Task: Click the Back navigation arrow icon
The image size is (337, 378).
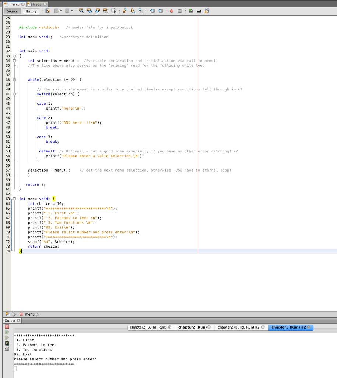Action: pos(56,11)
